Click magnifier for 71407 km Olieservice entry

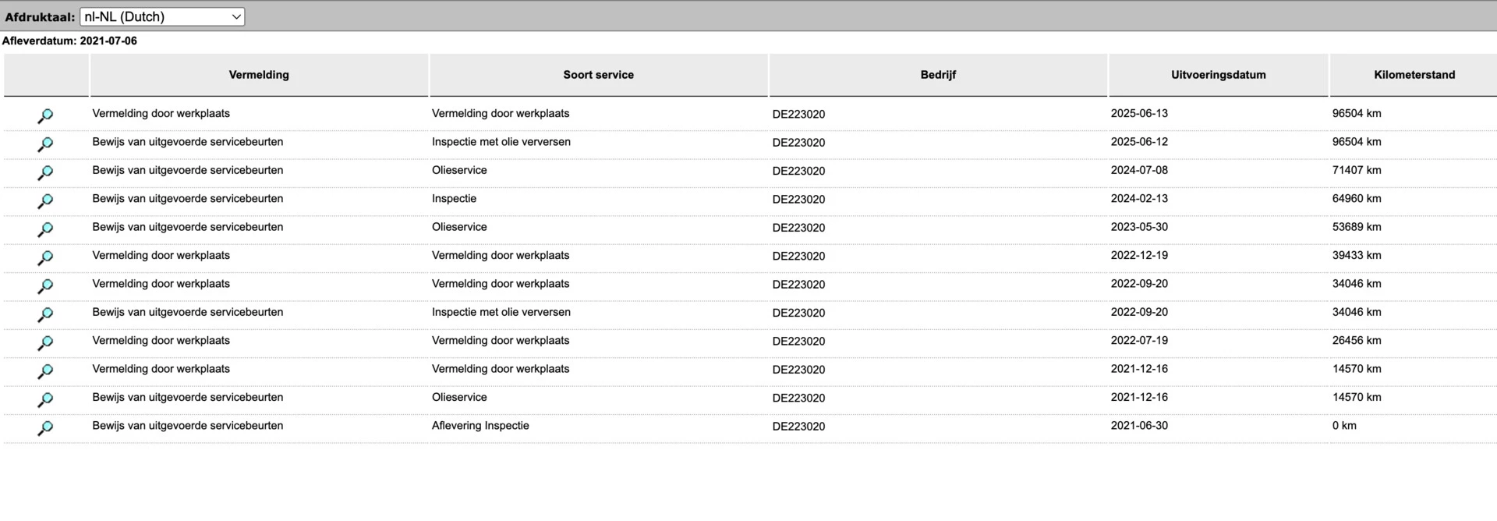45,172
